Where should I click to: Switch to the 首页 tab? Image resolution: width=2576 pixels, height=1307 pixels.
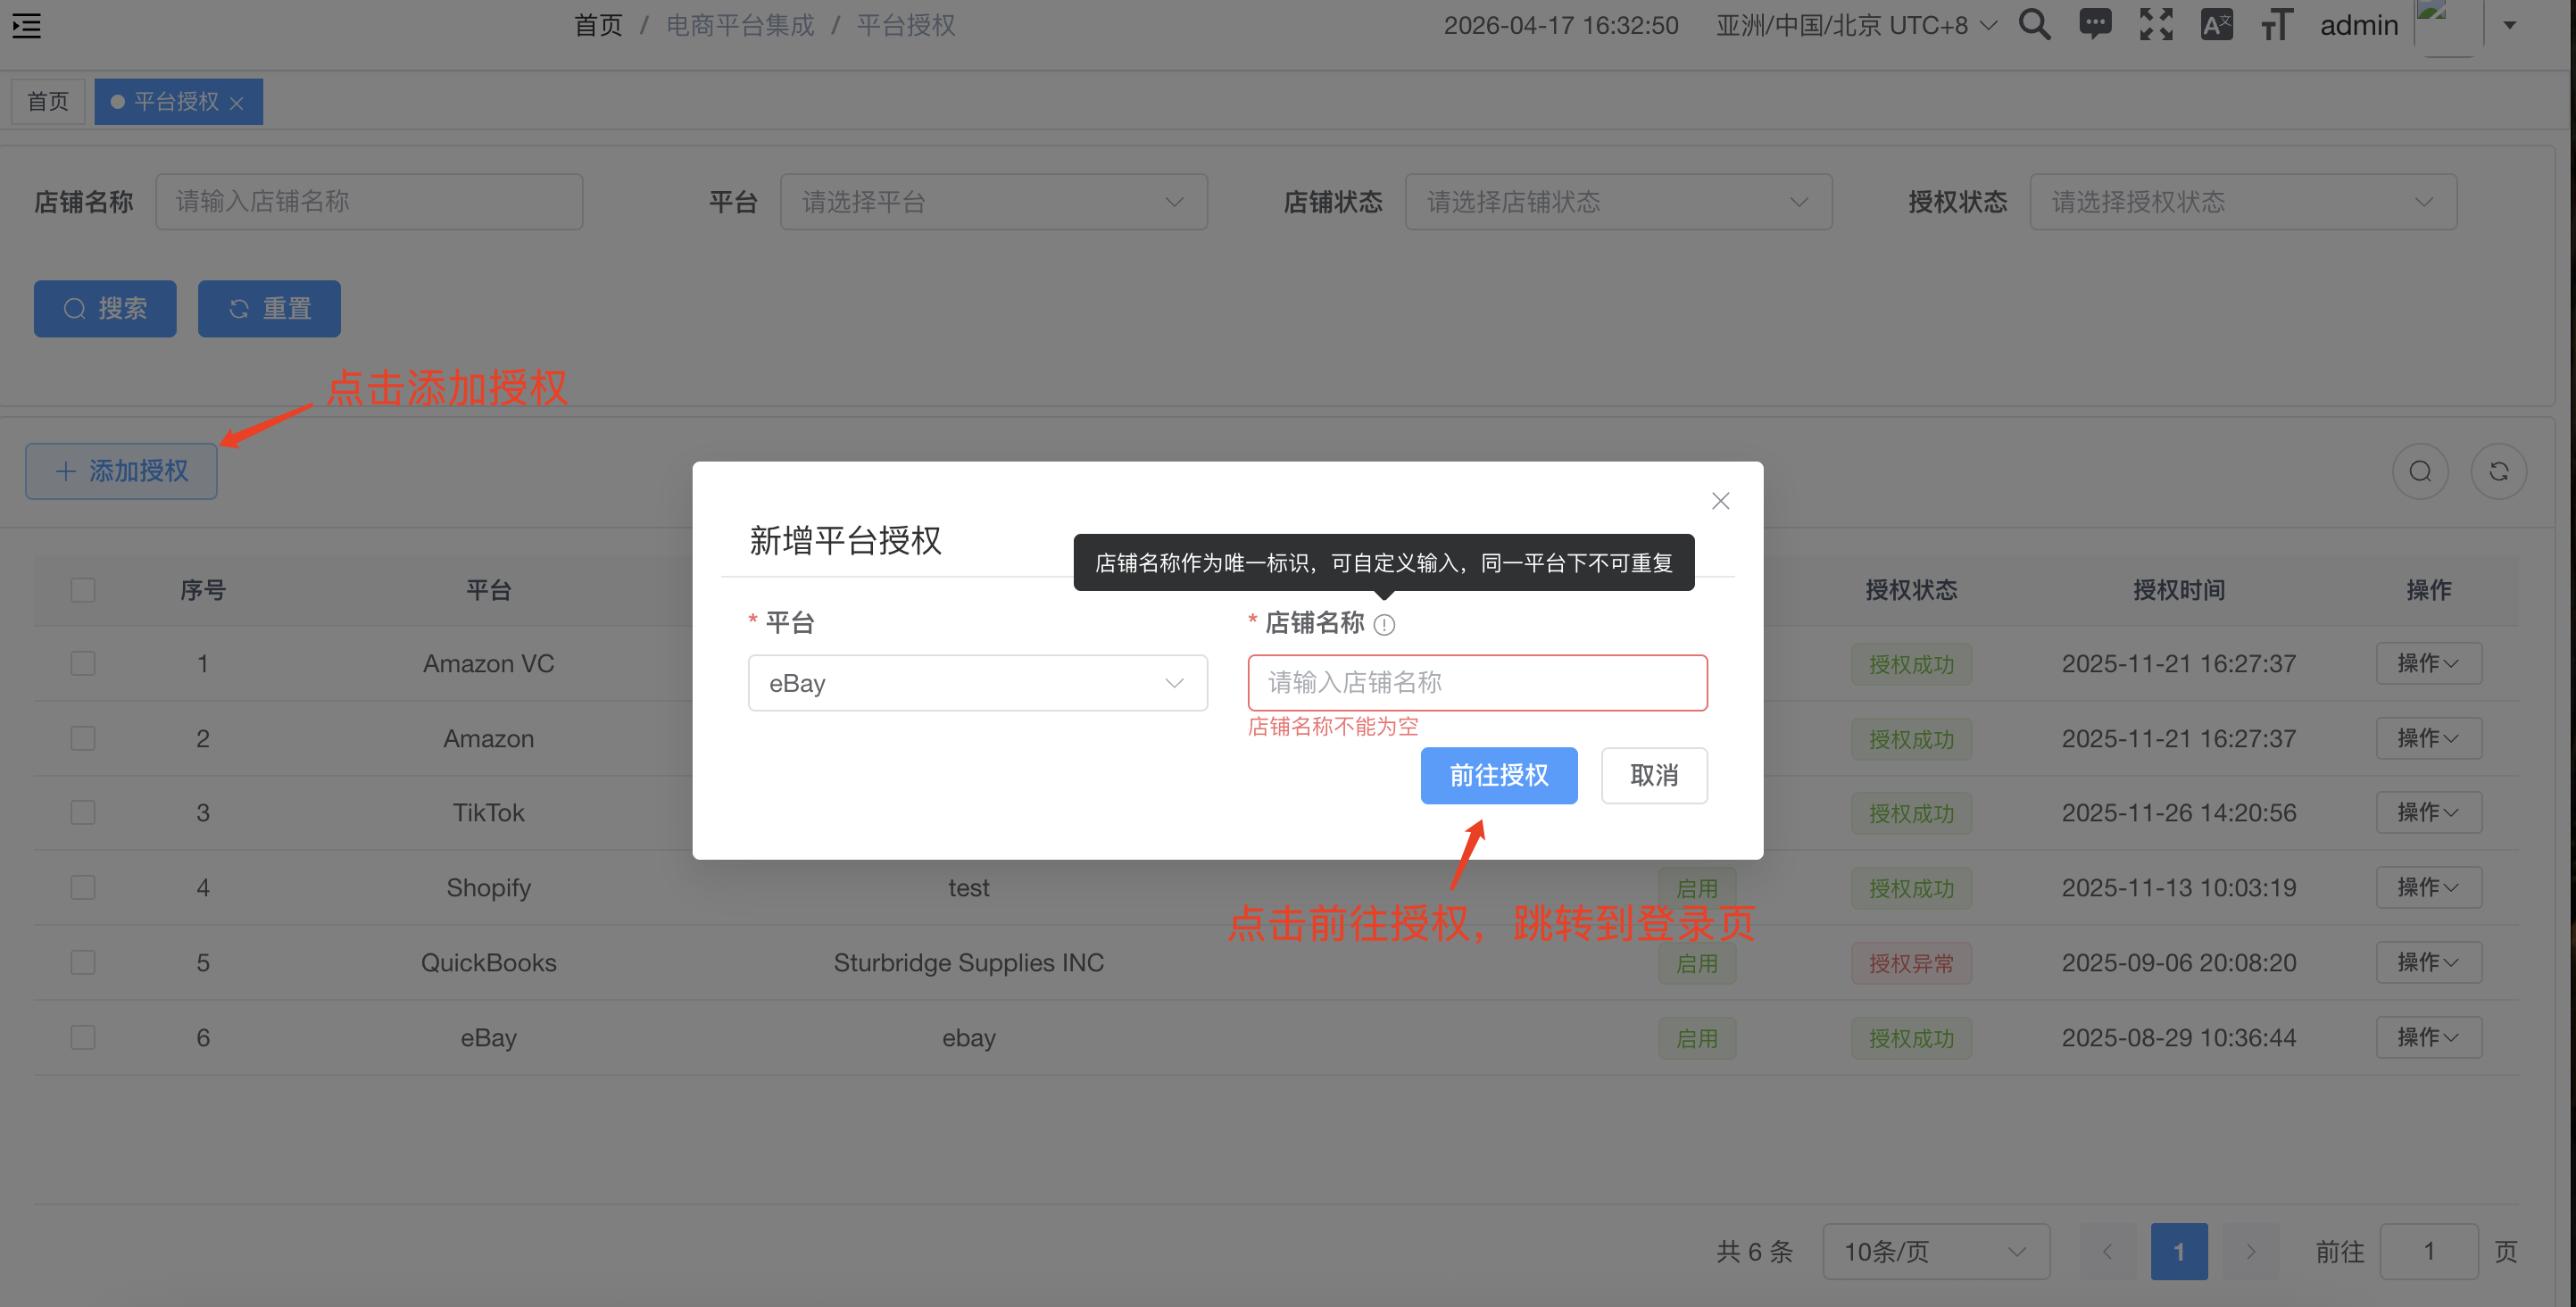pos(48,102)
